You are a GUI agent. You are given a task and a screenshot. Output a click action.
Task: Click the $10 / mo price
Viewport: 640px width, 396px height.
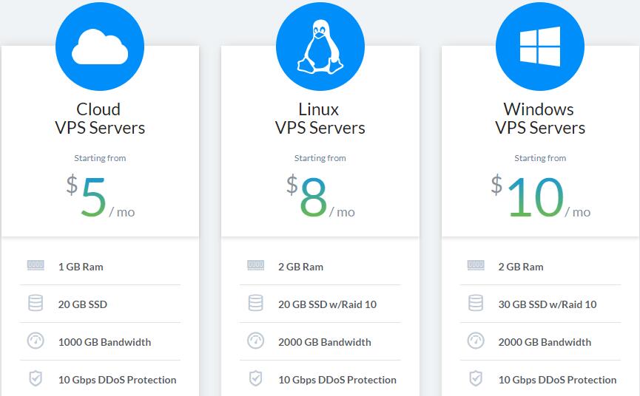coord(540,197)
